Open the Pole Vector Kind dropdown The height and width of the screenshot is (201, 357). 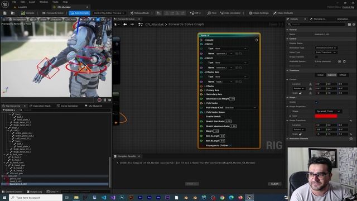pos(240,108)
